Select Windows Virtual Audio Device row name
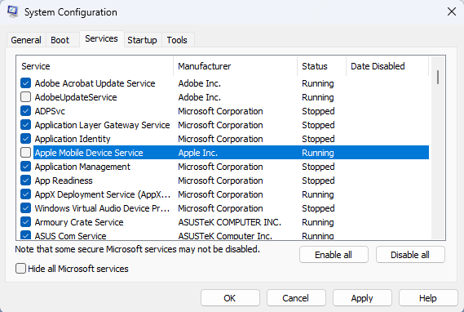464x312 pixels. [x=102, y=208]
